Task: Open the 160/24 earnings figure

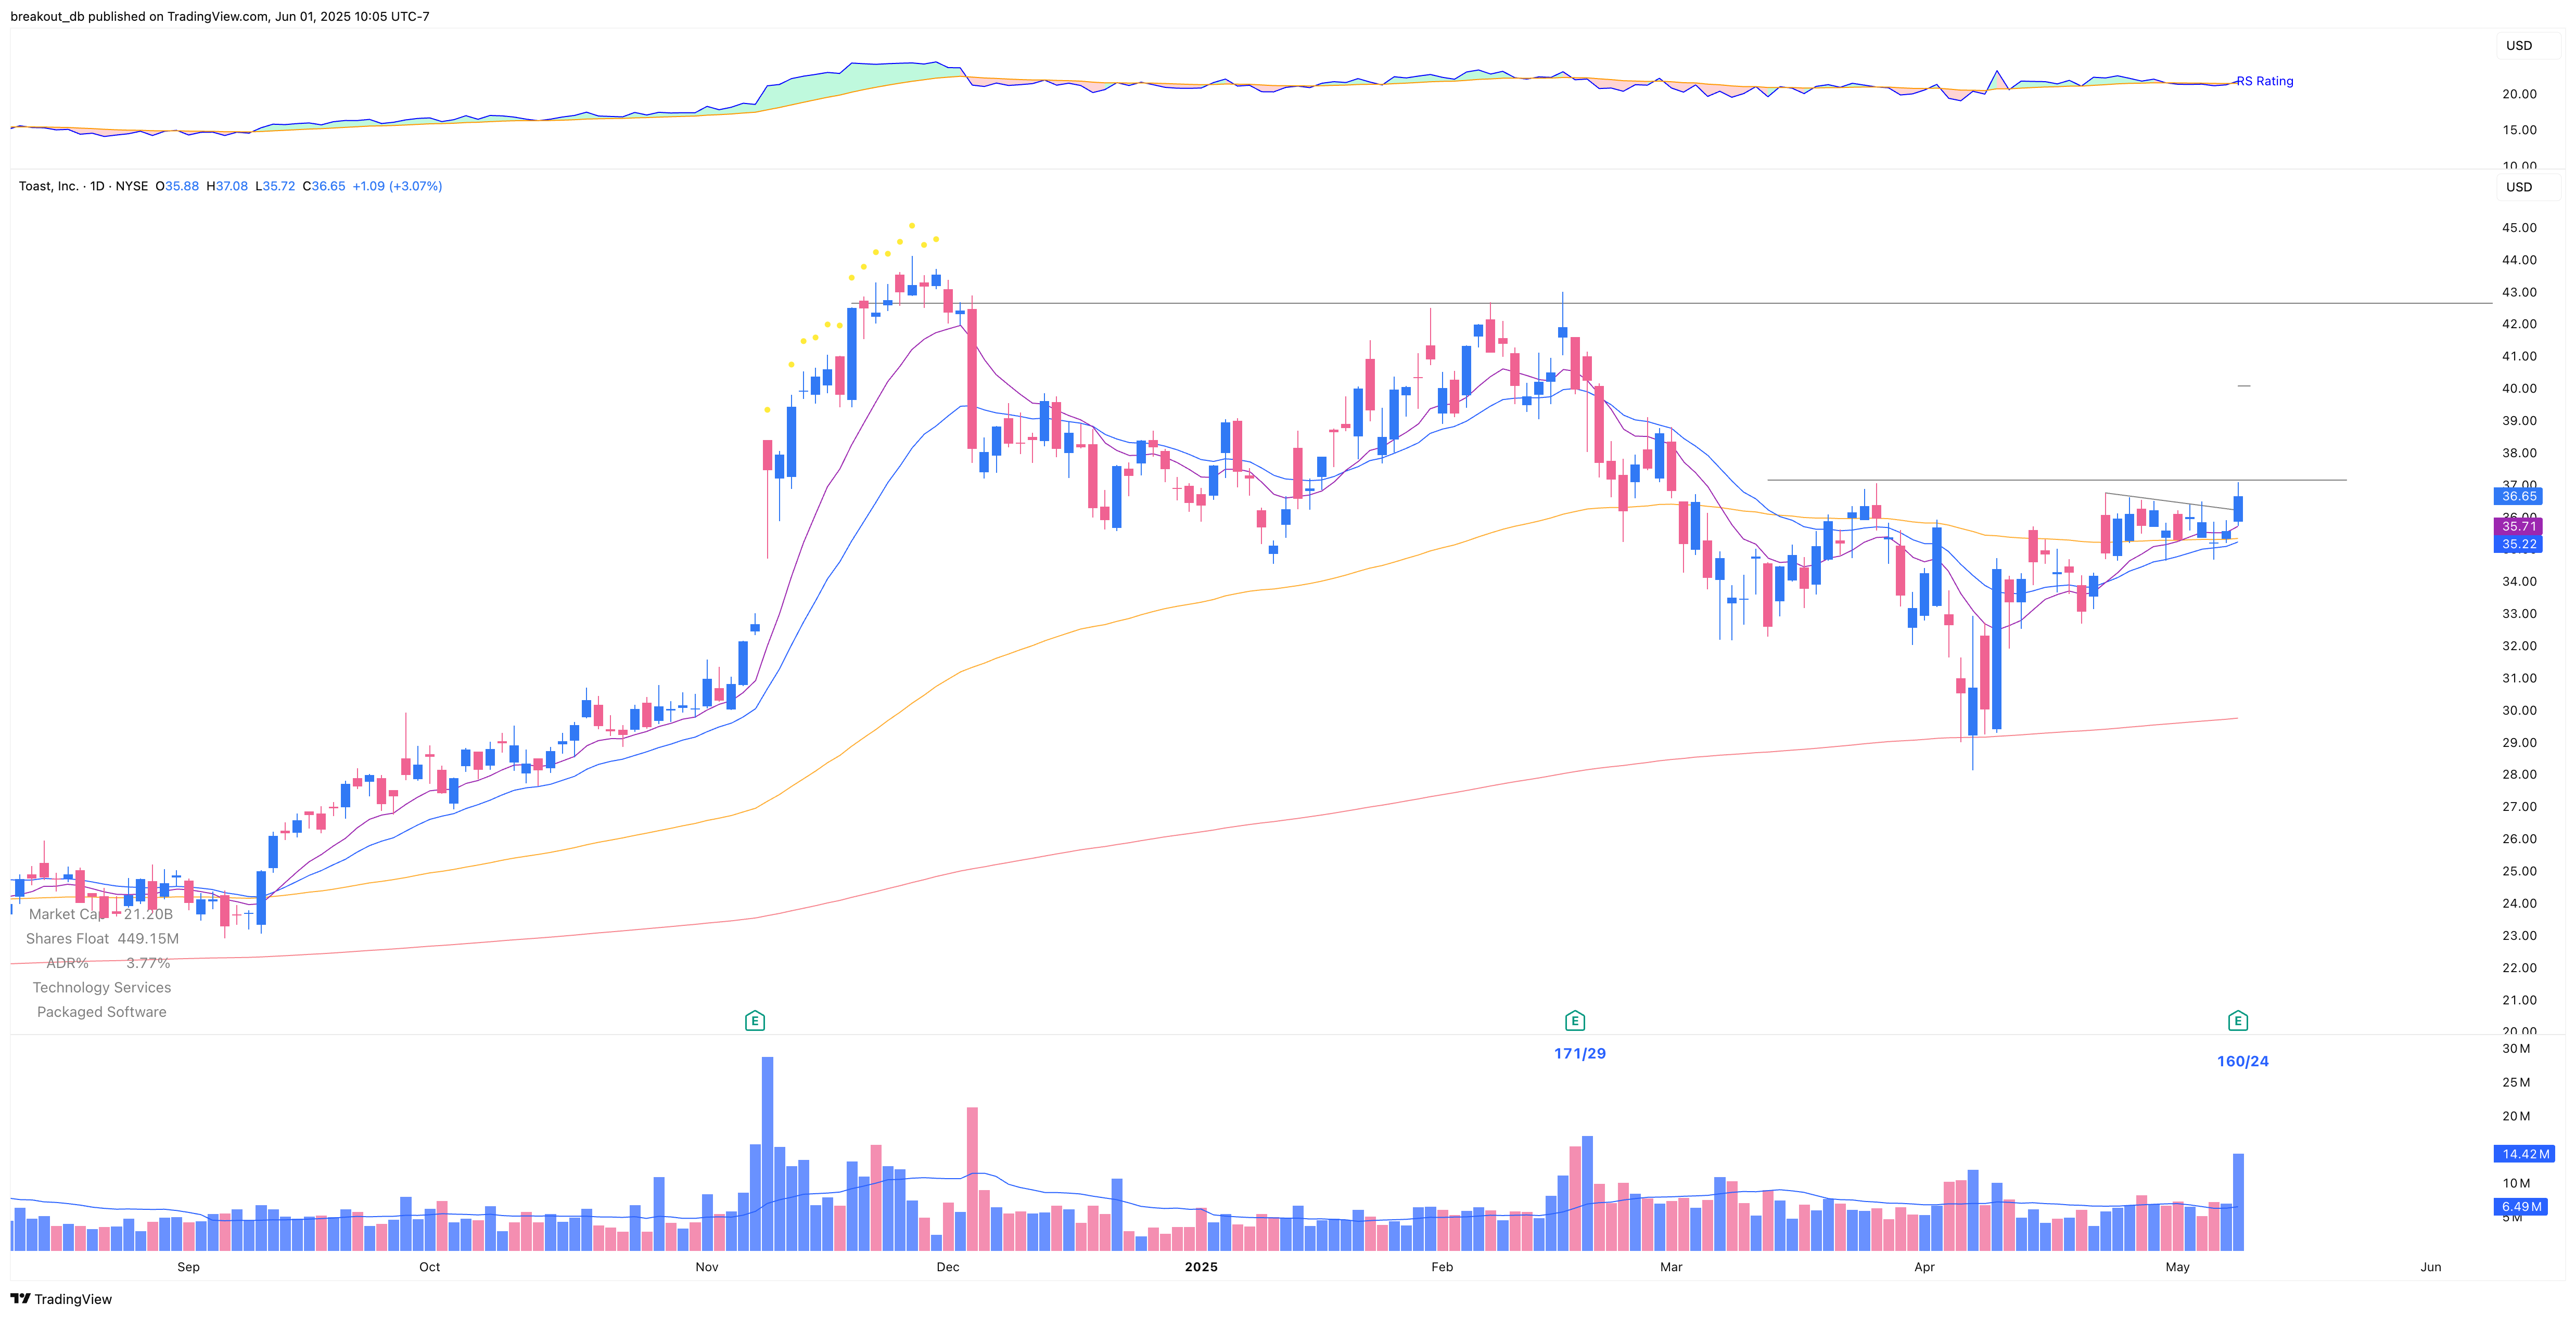Action: [x=2242, y=1060]
